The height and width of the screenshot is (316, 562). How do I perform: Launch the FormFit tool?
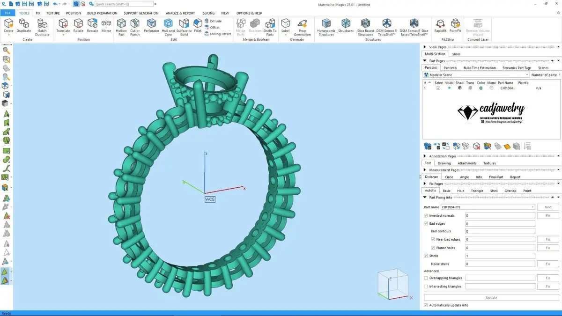(455, 26)
